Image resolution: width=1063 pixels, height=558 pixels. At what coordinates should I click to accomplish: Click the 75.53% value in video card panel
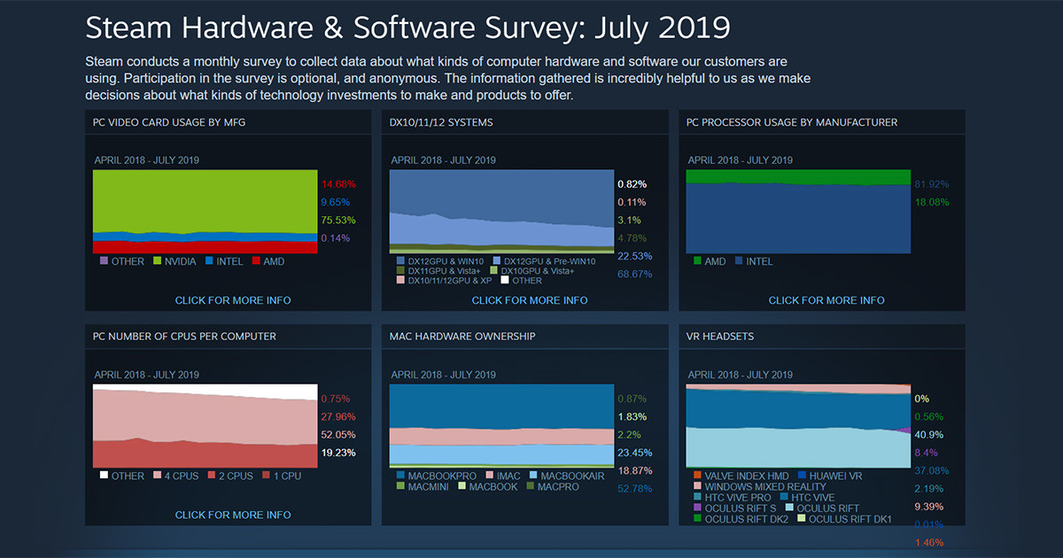[338, 220]
